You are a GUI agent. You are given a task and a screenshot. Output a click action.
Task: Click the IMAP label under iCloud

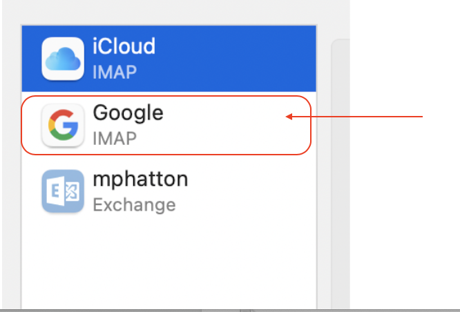[x=115, y=72]
